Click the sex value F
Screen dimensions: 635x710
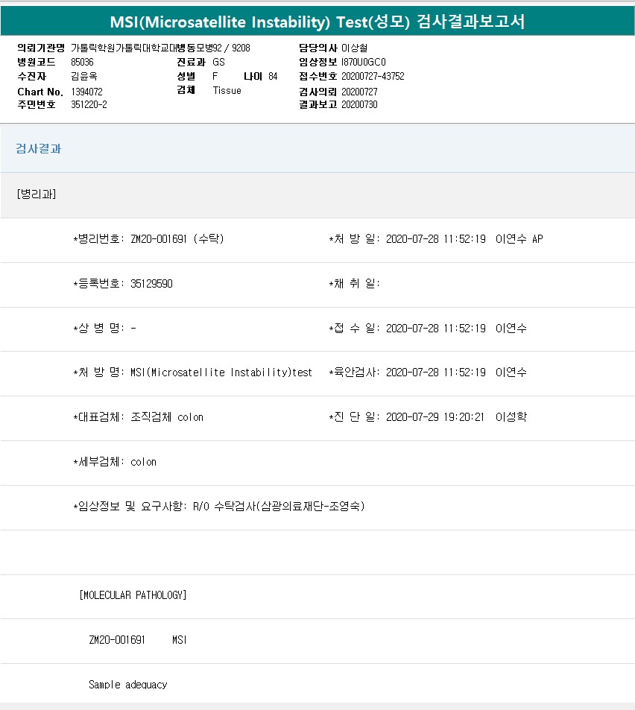(x=215, y=76)
